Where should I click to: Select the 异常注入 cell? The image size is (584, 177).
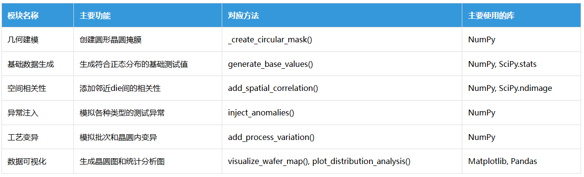(x=38, y=113)
